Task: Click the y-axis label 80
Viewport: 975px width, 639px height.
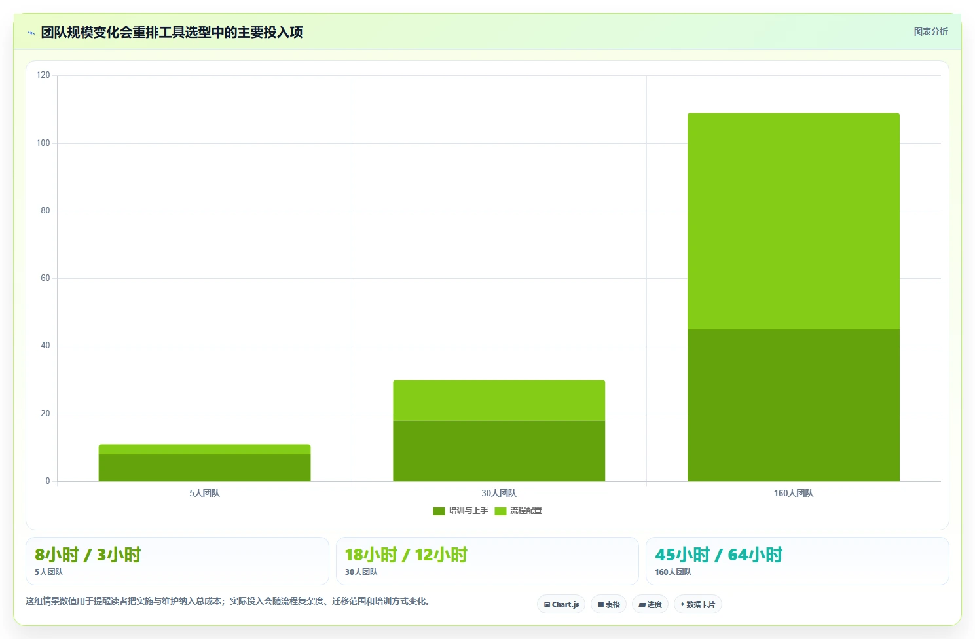Action: [45, 211]
